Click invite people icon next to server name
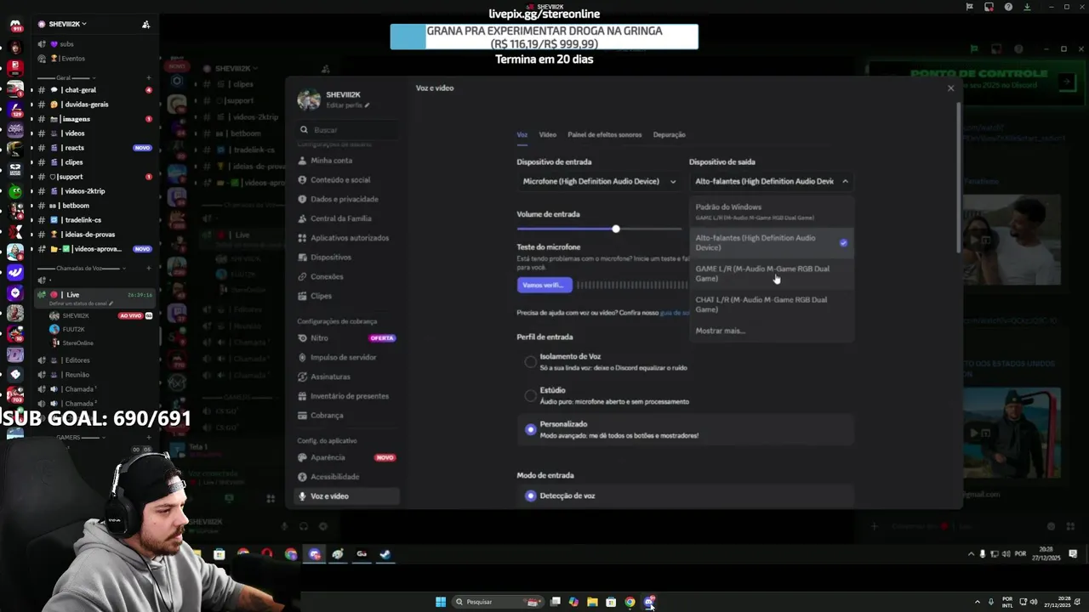The width and height of the screenshot is (1089, 612). pyautogui.click(x=145, y=24)
